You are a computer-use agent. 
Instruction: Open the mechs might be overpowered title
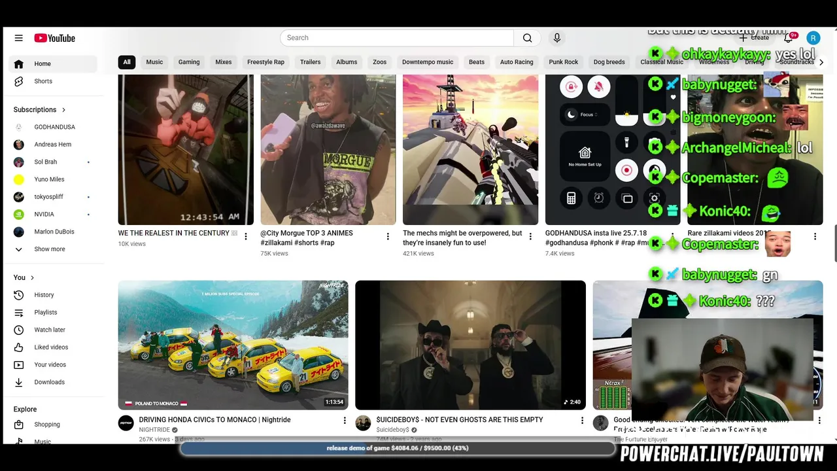click(462, 237)
